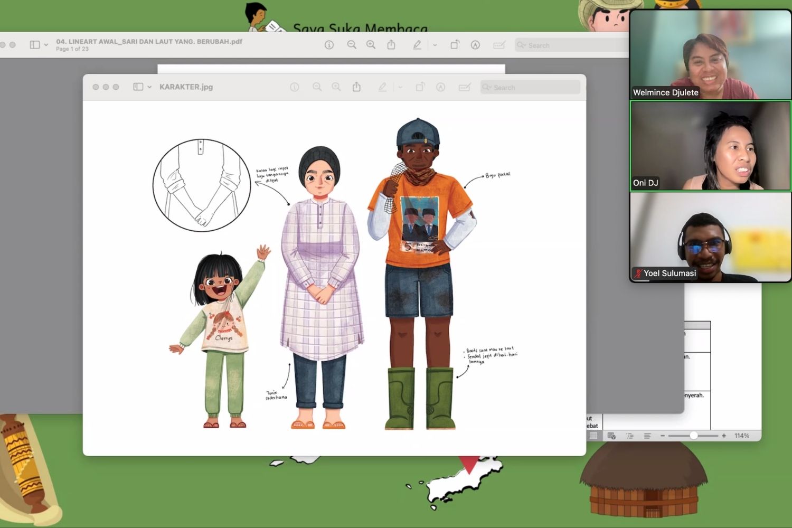Rotate the KARAKTER.jpg image

pos(420,87)
